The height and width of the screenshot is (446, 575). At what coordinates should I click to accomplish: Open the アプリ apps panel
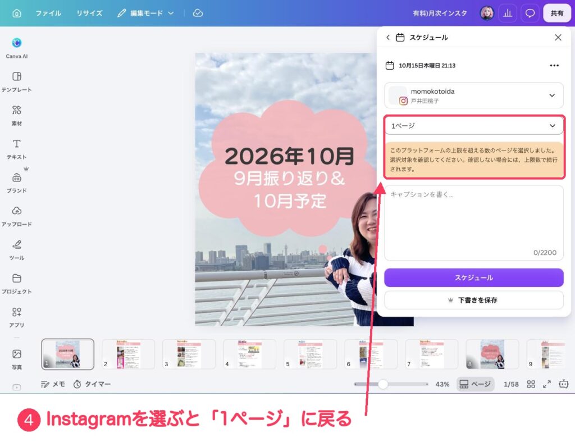(x=16, y=317)
